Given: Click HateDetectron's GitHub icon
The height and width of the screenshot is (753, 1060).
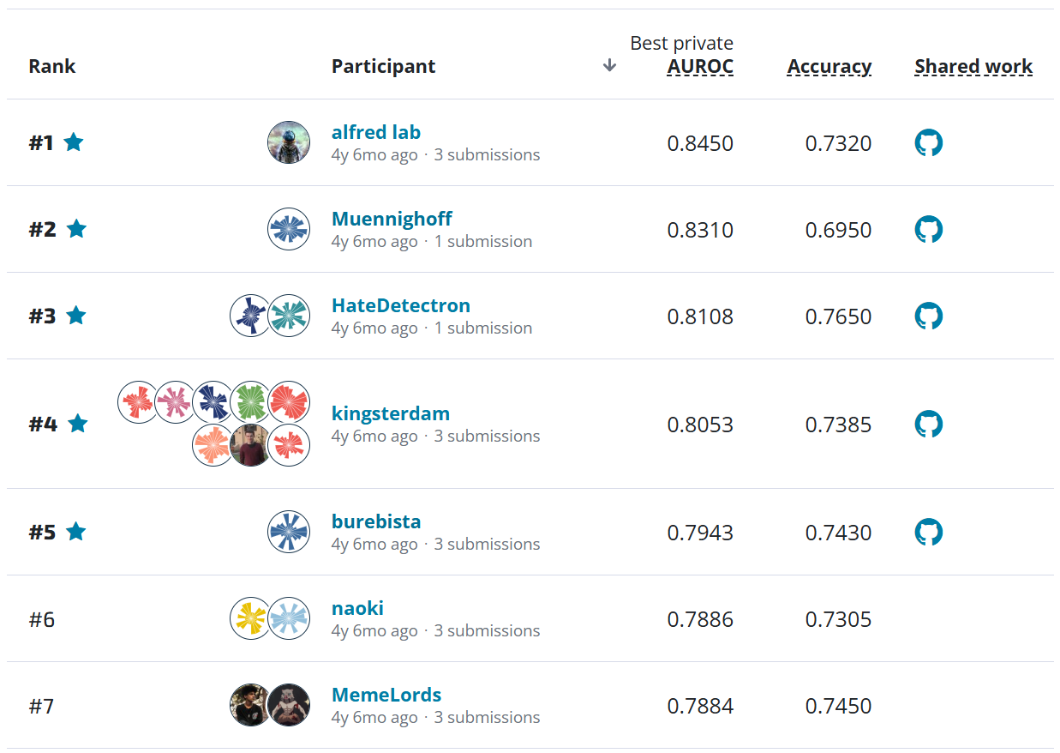Looking at the screenshot, I should click(928, 316).
